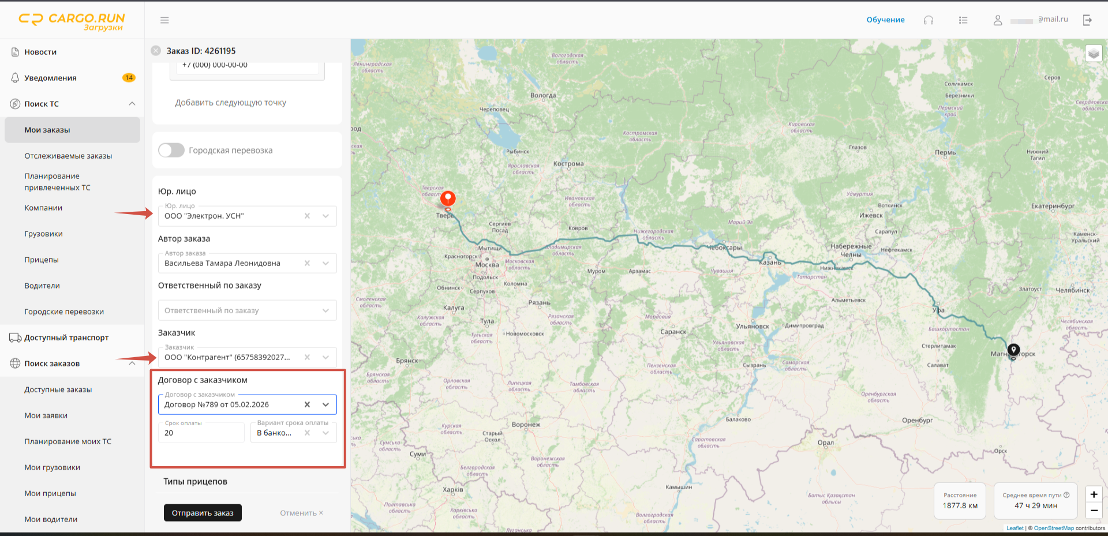The height and width of the screenshot is (536, 1108).
Task: Open Новости in the sidebar
Action: [40, 52]
